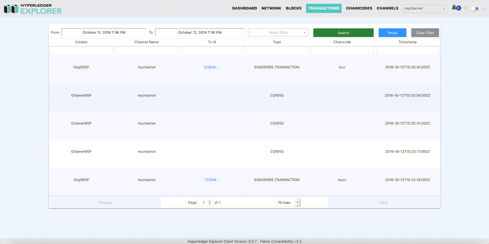Image resolution: width=489 pixels, height=244 pixels.
Task: Sort by the Tx Id column header
Action: point(212,42)
